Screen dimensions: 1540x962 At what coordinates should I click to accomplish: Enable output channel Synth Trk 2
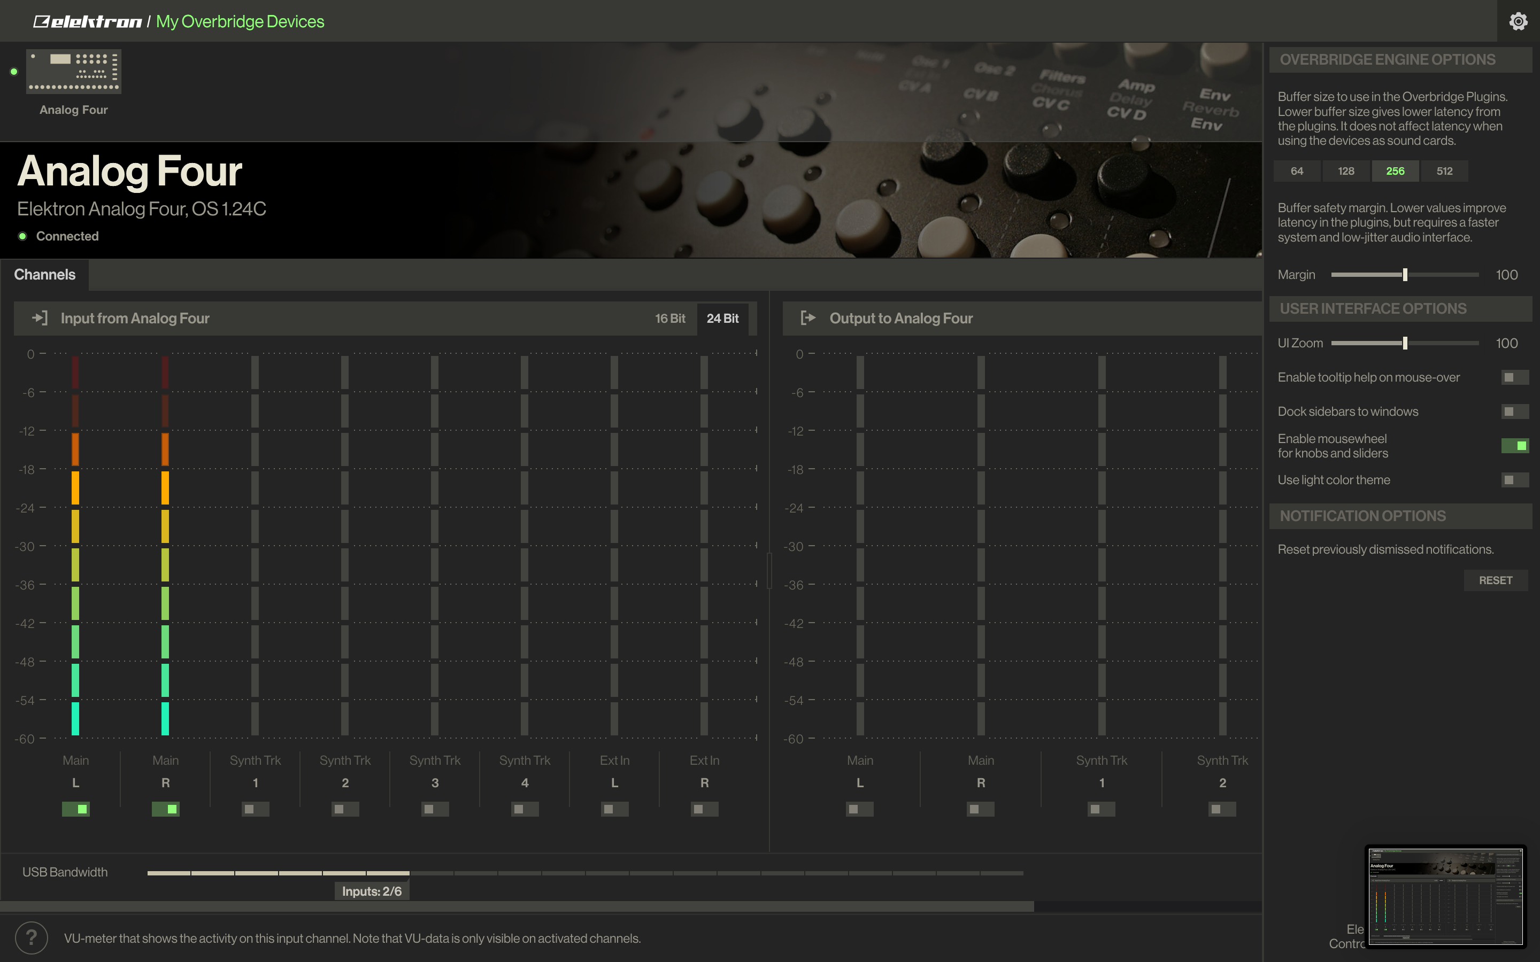tap(1222, 809)
